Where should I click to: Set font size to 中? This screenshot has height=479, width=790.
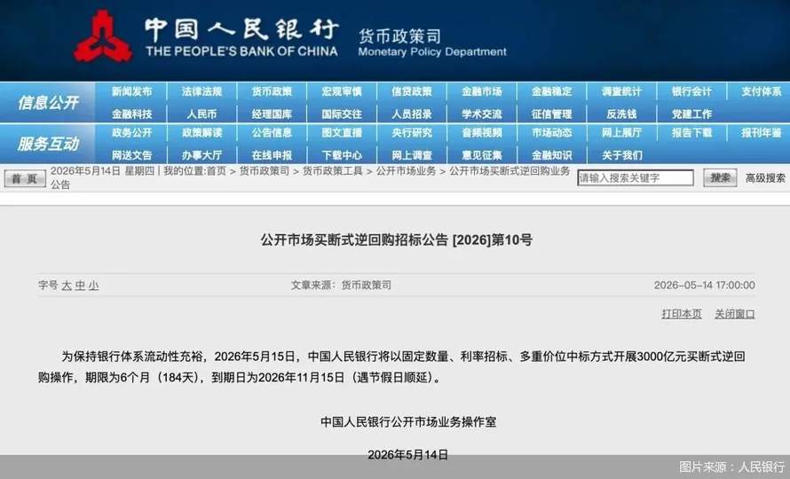click(80, 286)
